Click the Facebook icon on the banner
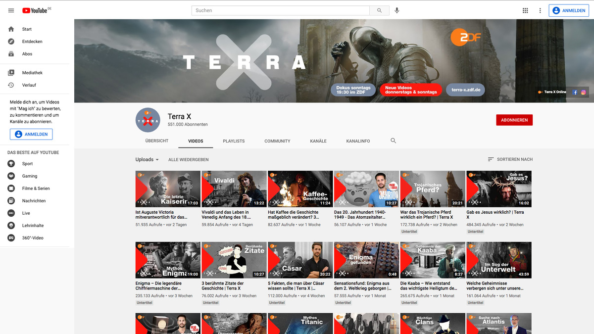Screen dimensions: 594x334 click(575, 92)
